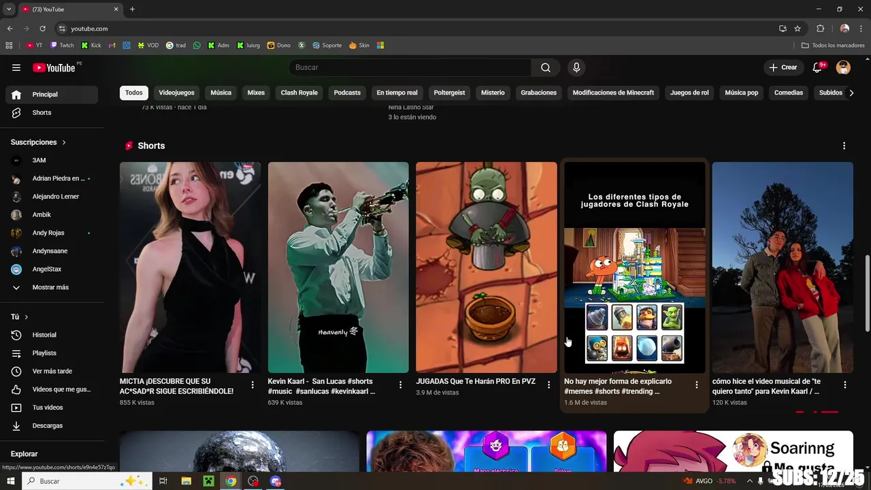Open the Kevin Kaarl trumpet short thumbnail
This screenshot has width=871, height=490.
point(338,267)
